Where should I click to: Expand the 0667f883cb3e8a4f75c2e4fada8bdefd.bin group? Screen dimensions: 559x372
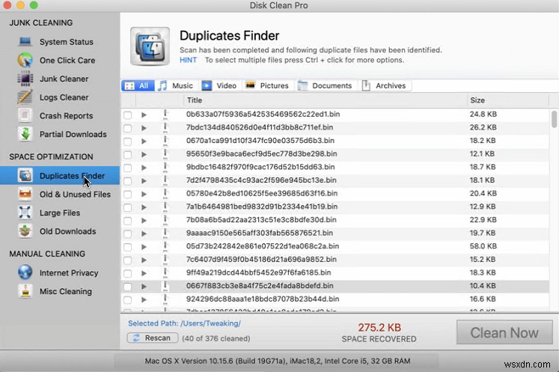click(x=144, y=287)
